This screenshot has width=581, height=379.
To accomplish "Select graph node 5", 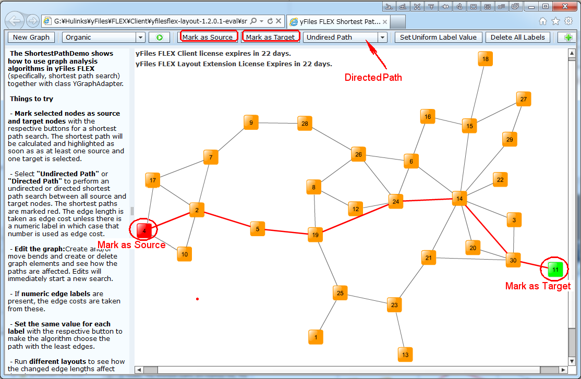I will (x=258, y=229).
